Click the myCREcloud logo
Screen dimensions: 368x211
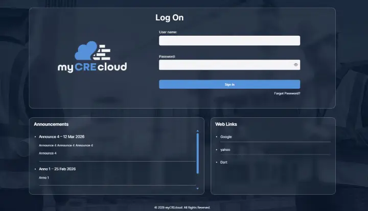point(92,57)
